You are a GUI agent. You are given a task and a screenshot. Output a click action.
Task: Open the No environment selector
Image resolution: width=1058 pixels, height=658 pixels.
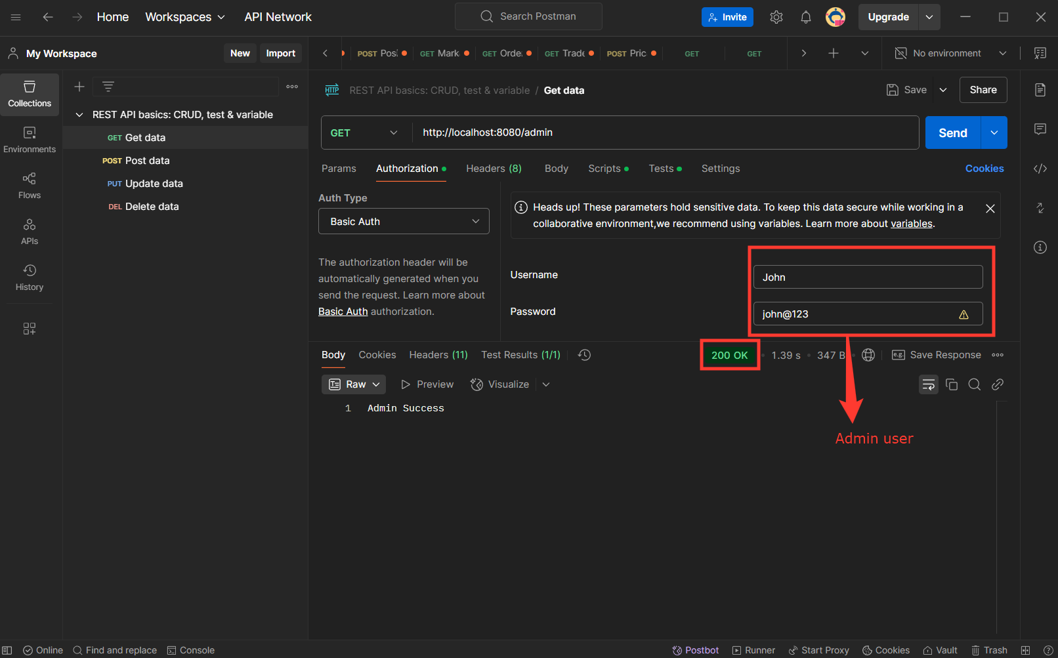click(951, 53)
